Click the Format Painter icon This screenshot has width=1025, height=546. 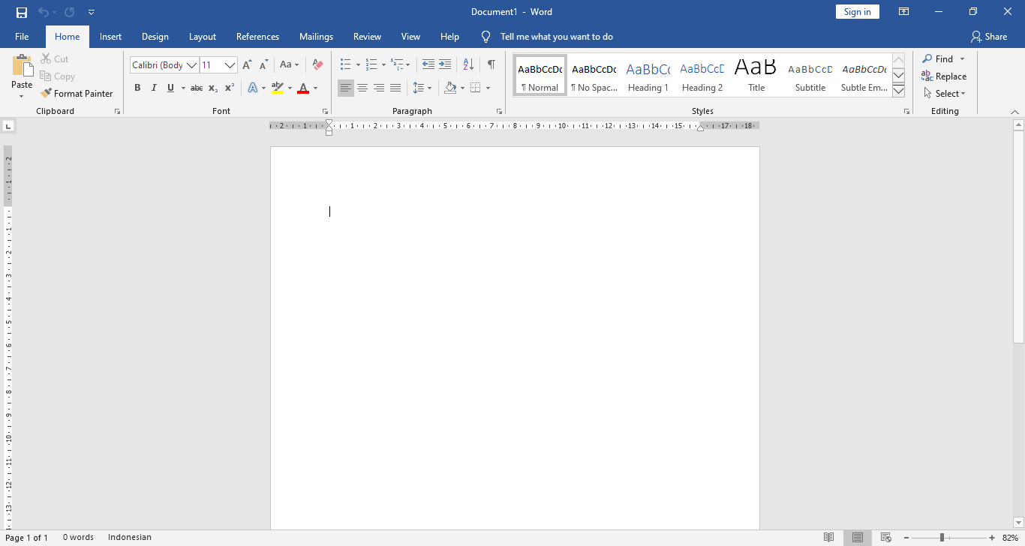[47, 93]
